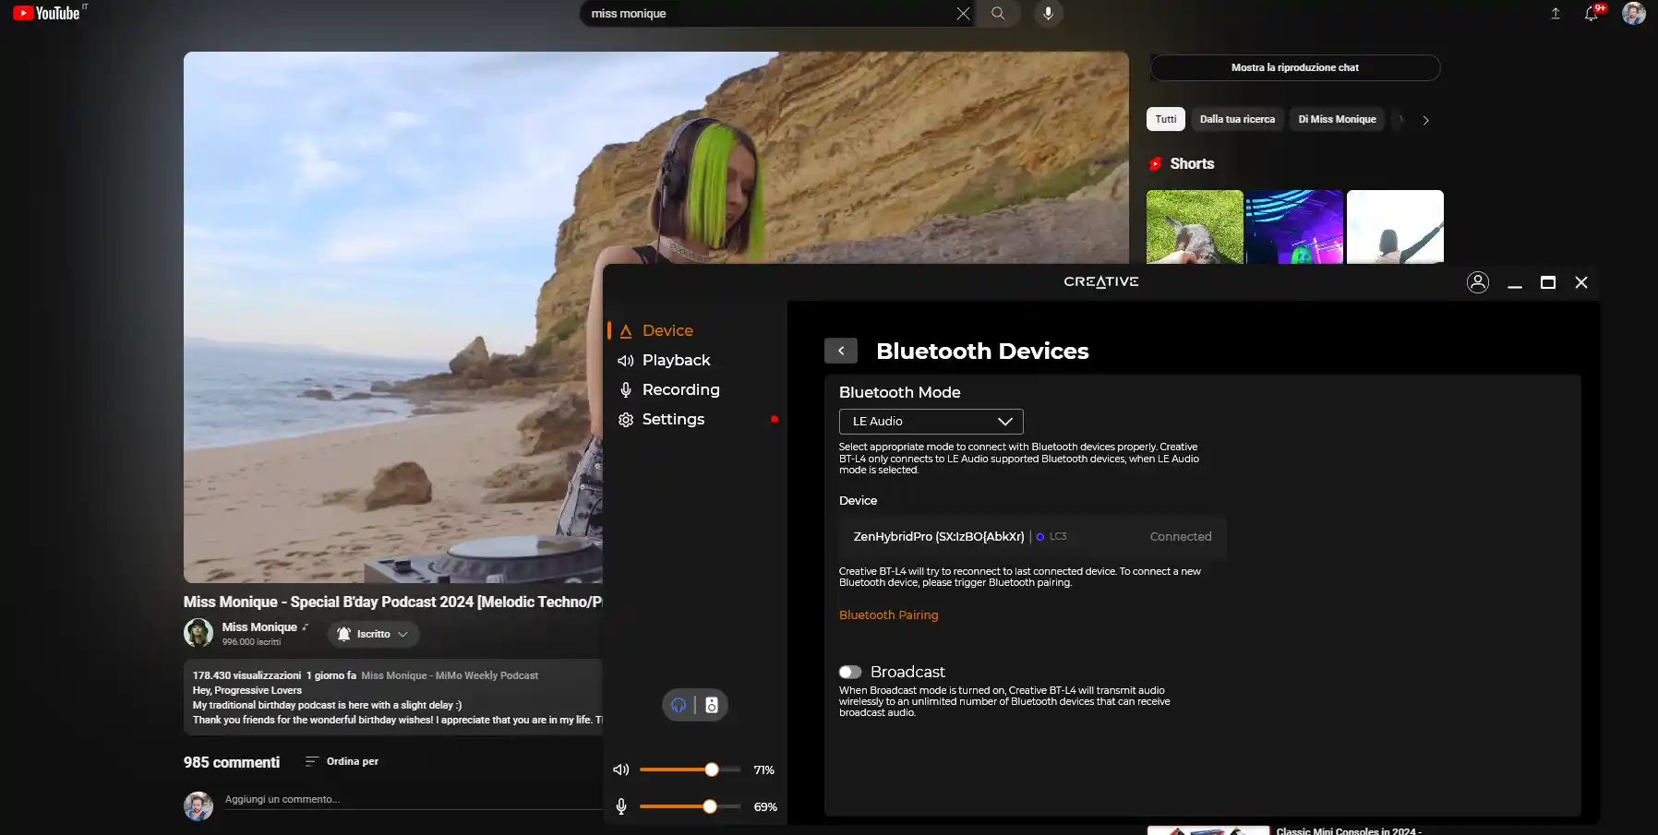The image size is (1658, 835).
Task: Click the Miss Monique - MiMo Weekly Podcast link
Action: [x=450, y=675]
